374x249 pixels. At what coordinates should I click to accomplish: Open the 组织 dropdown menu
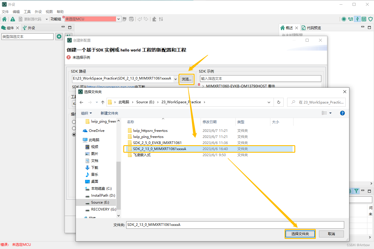pyautogui.click(x=86, y=113)
